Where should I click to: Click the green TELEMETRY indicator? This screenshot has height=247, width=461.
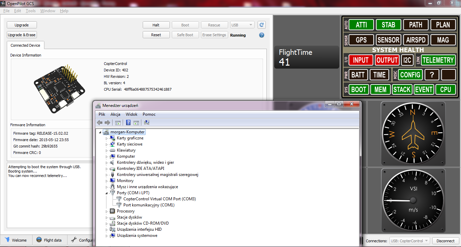click(438, 60)
